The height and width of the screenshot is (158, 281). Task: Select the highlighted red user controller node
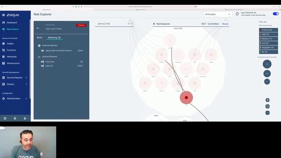point(186,97)
